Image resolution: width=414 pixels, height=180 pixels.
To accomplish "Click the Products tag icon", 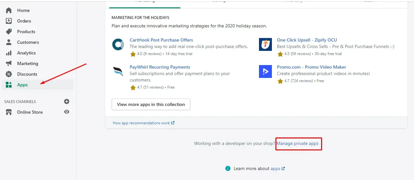I will click(9, 32).
